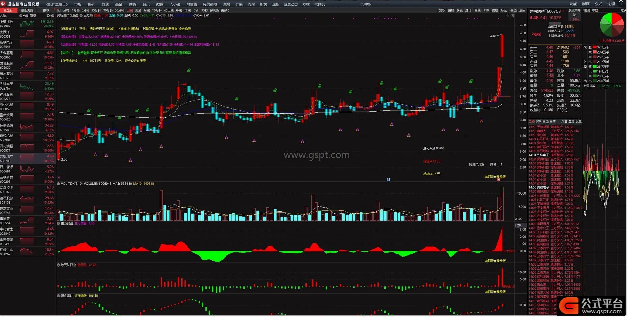Click the chart layout icon before 分时
Viewport: 628px width, 317px height.
click(59, 10)
